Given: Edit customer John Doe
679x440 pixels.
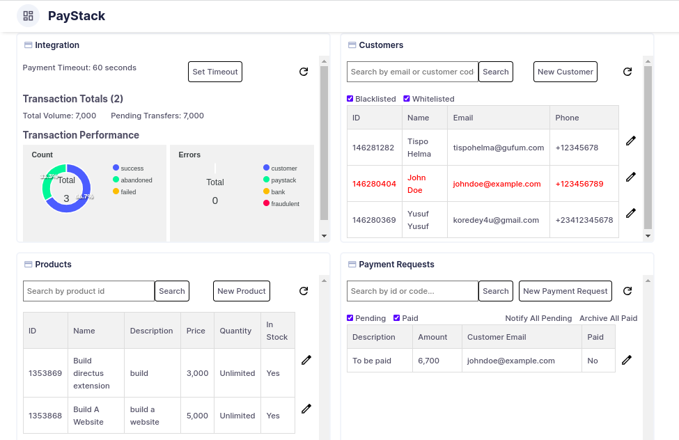Looking at the screenshot, I should click(x=631, y=177).
